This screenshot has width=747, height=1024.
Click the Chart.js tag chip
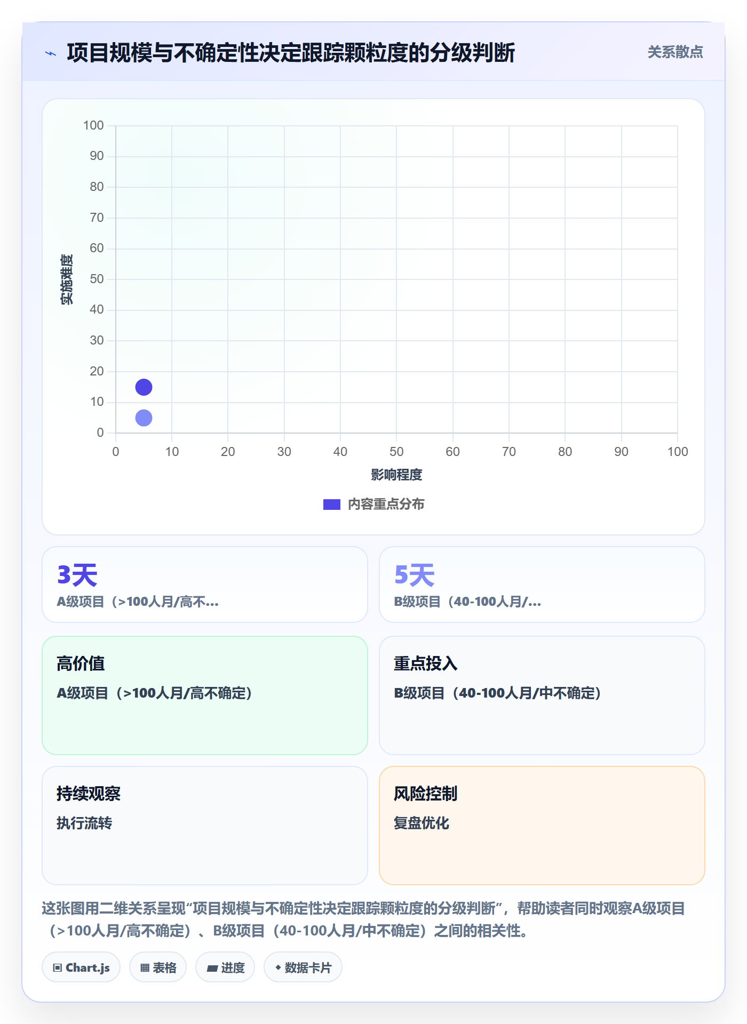pyautogui.click(x=81, y=967)
